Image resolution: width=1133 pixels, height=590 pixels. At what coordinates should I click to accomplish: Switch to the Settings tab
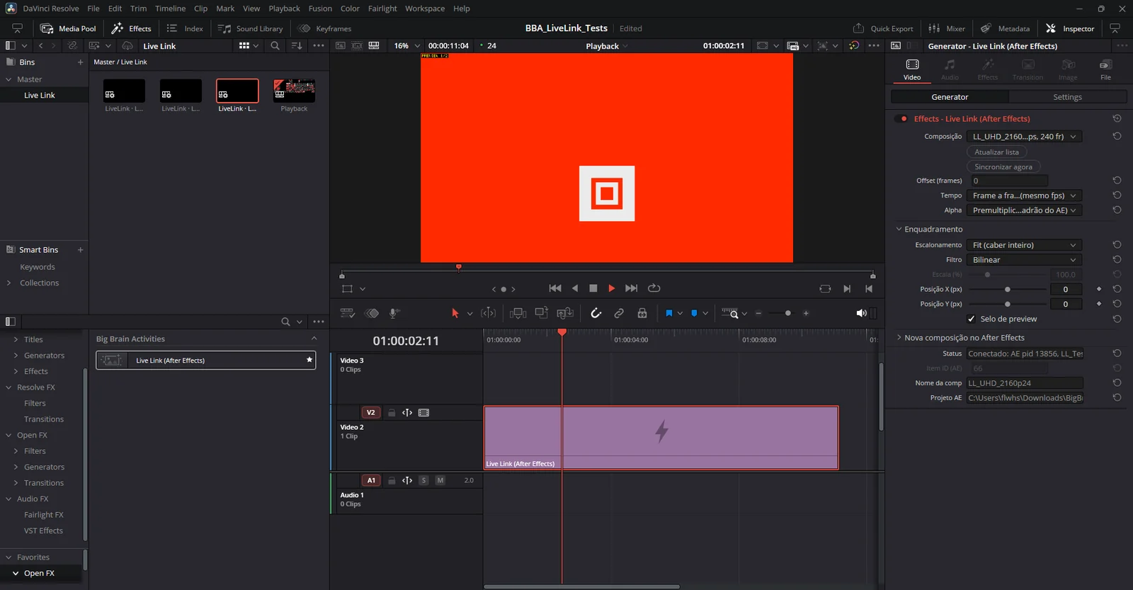[x=1067, y=97]
